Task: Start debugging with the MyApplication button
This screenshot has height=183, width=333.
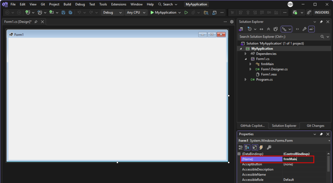Action: coord(163,13)
